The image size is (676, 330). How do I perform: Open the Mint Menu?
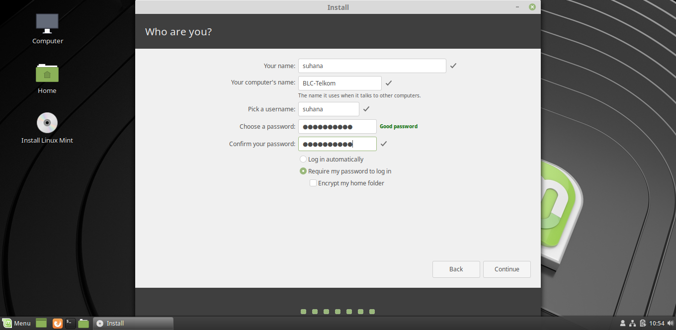(17, 323)
